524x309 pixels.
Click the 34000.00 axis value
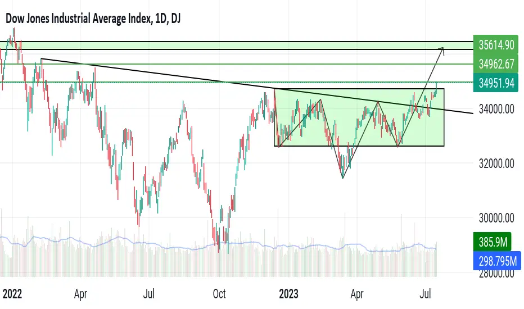496,109
